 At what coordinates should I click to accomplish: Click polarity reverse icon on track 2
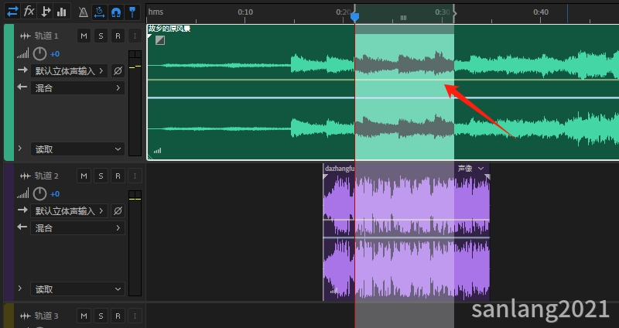point(118,210)
